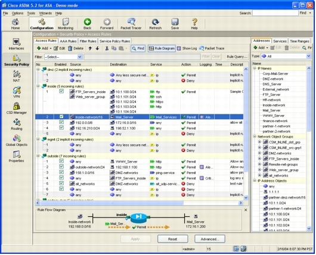
Task: Cut the selected rule with scissors icon
Action: pos(107,48)
